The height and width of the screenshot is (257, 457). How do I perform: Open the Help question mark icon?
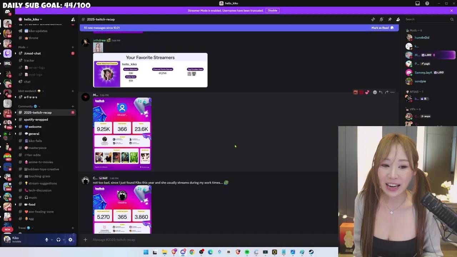point(427,3)
